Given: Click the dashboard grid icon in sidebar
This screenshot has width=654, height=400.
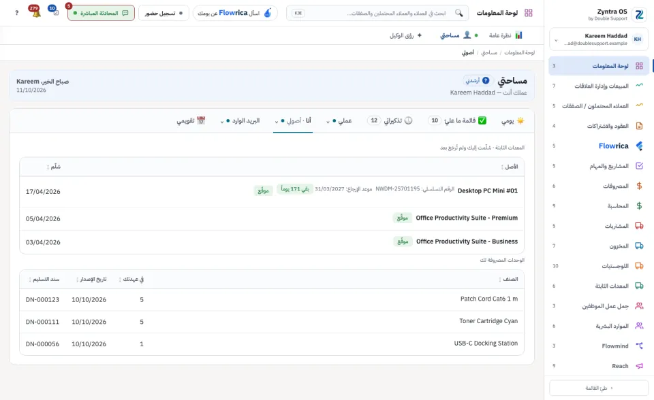Looking at the screenshot, I should tap(639, 66).
